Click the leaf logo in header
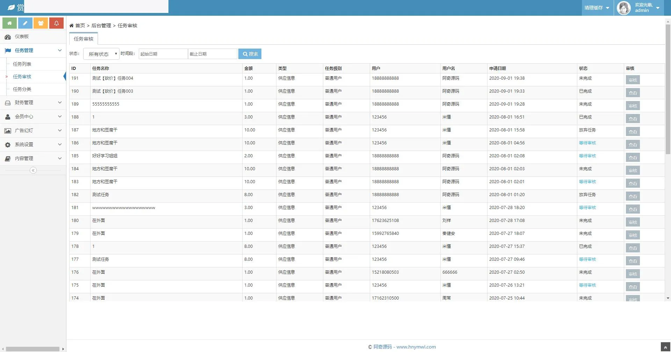Image resolution: width=671 pixels, height=352 pixels. pos(11,7)
